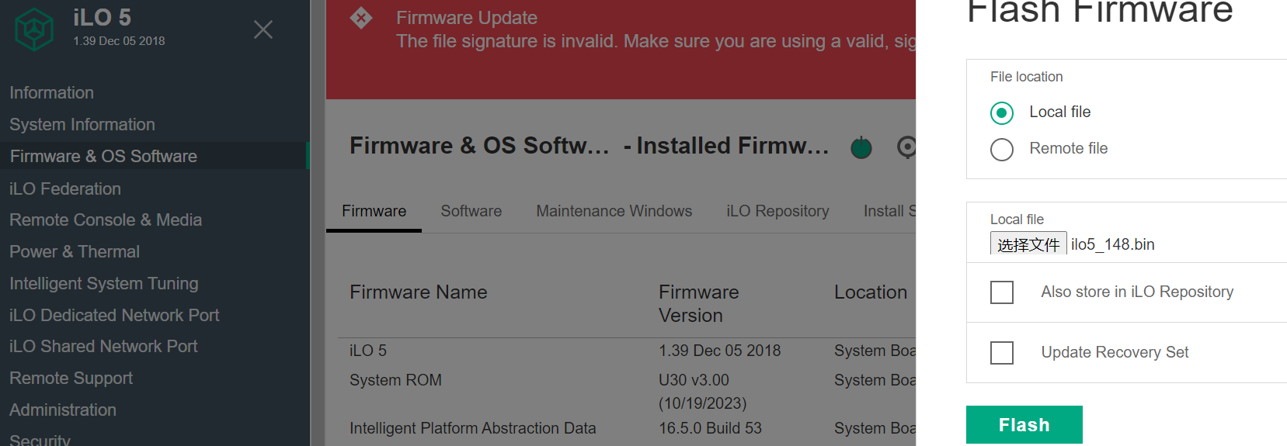1287x446 pixels.
Task: Select the Remote file radio button
Action: click(1002, 150)
